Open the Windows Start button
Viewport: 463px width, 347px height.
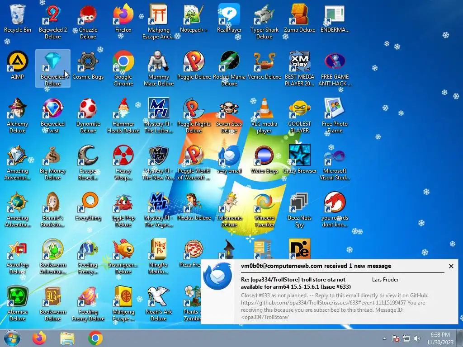coord(12,338)
